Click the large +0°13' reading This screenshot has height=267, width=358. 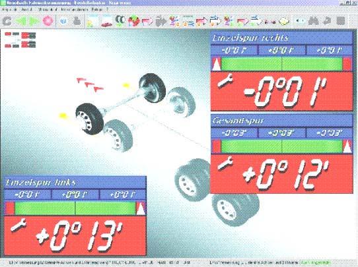(x=79, y=237)
